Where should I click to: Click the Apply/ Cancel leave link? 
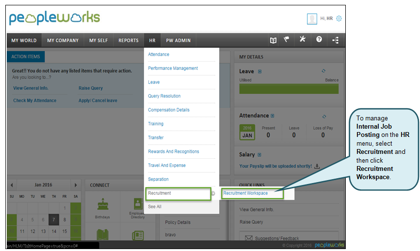97,100
